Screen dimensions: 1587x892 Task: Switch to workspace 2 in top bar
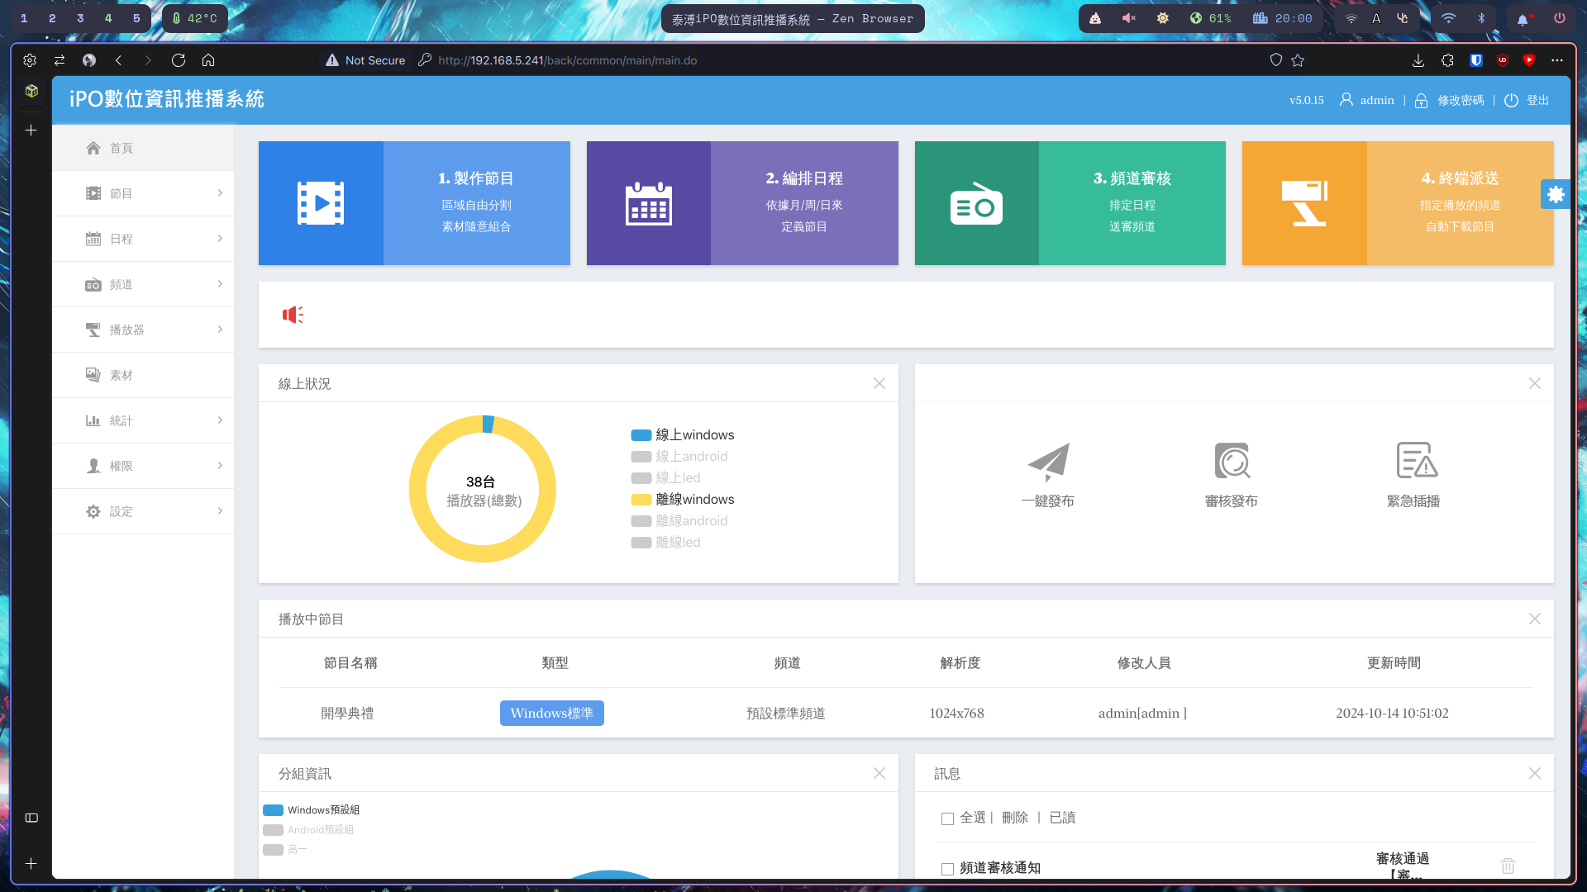point(52,18)
